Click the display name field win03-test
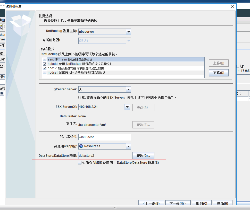This screenshot has width=250, height=210. (x=105, y=137)
